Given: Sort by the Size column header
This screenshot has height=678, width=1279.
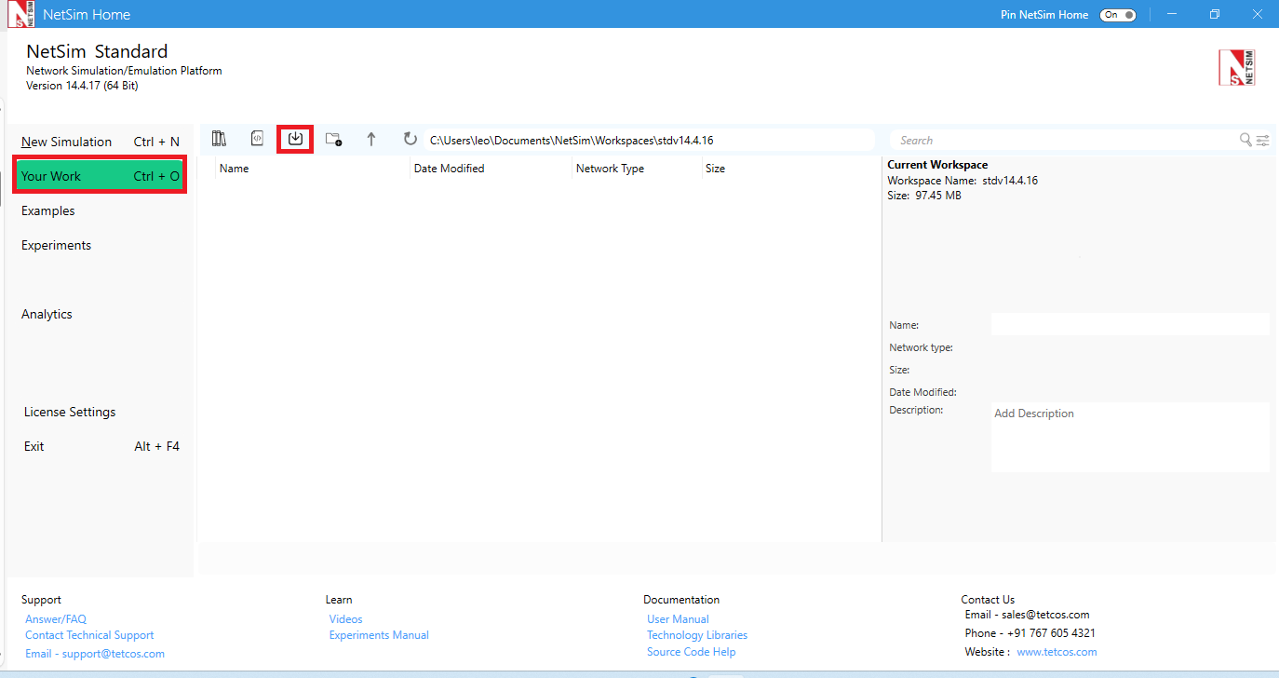Looking at the screenshot, I should coord(715,169).
